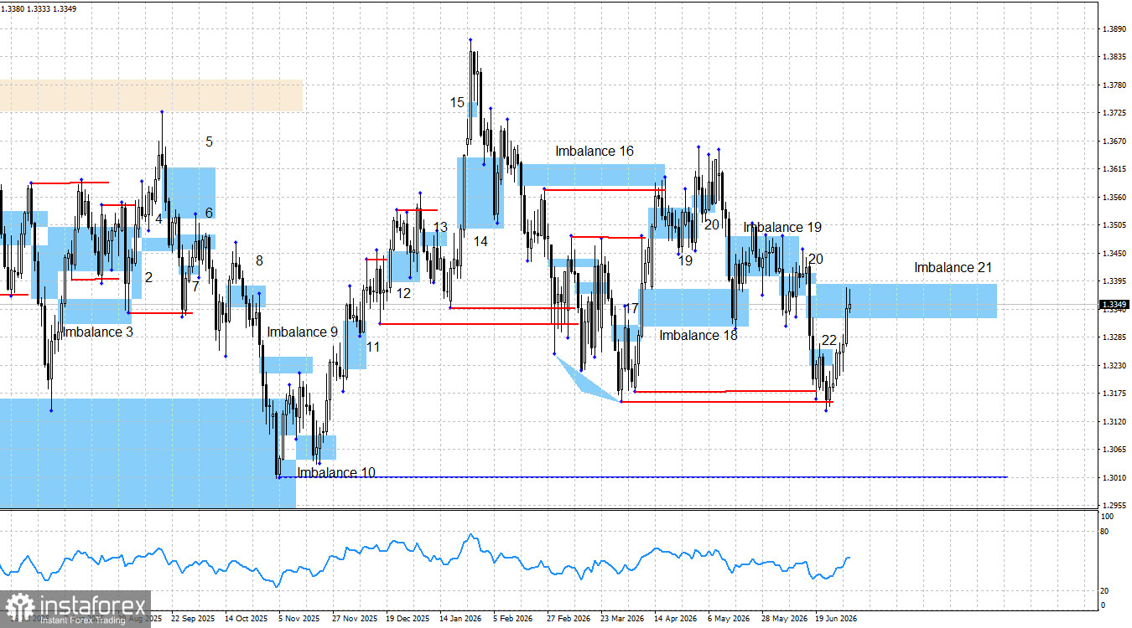Image resolution: width=1132 pixels, height=628 pixels.
Task: Click the indicator scale value 20
Action: coord(1103,591)
